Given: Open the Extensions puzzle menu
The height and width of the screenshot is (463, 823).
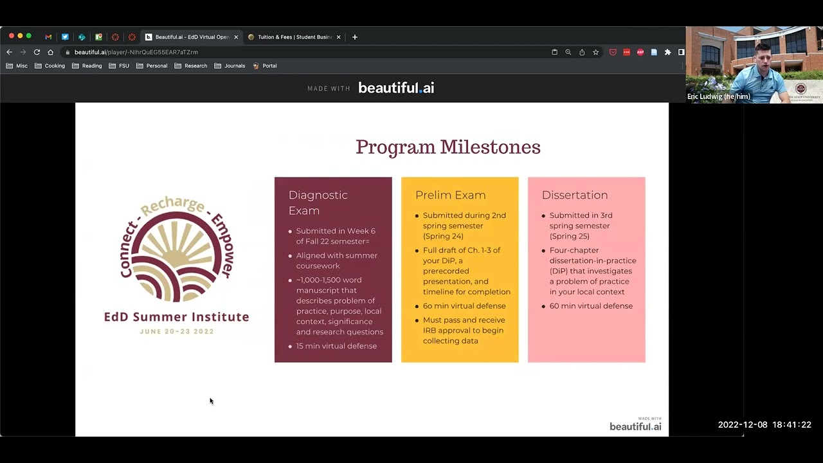Looking at the screenshot, I should pos(667,52).
